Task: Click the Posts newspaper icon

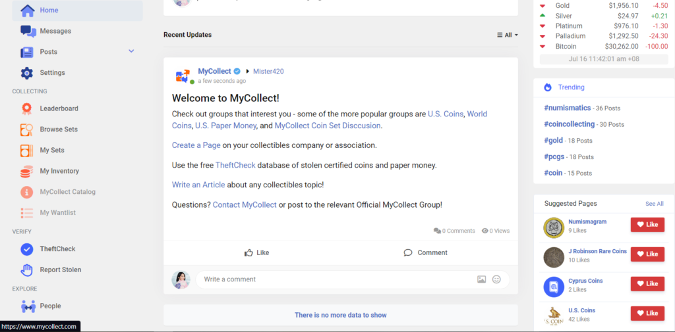Action: [x=27, y=52]
